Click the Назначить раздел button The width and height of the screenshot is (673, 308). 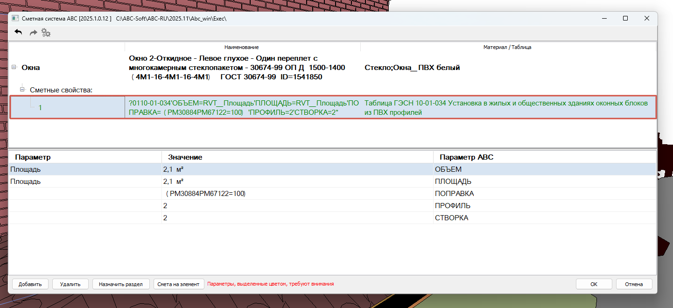pyautogui.click(x=121, y=284)
